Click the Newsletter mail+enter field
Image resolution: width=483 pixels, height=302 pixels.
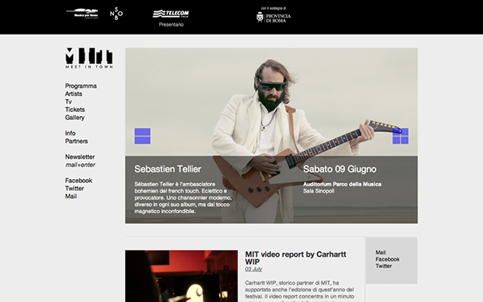point(80,165)
